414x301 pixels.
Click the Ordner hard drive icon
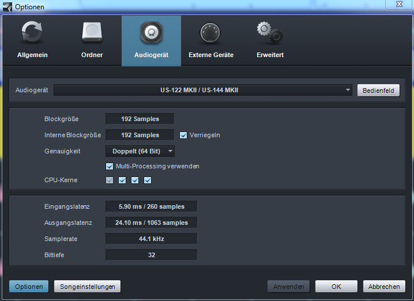click(x=92, y=32)
